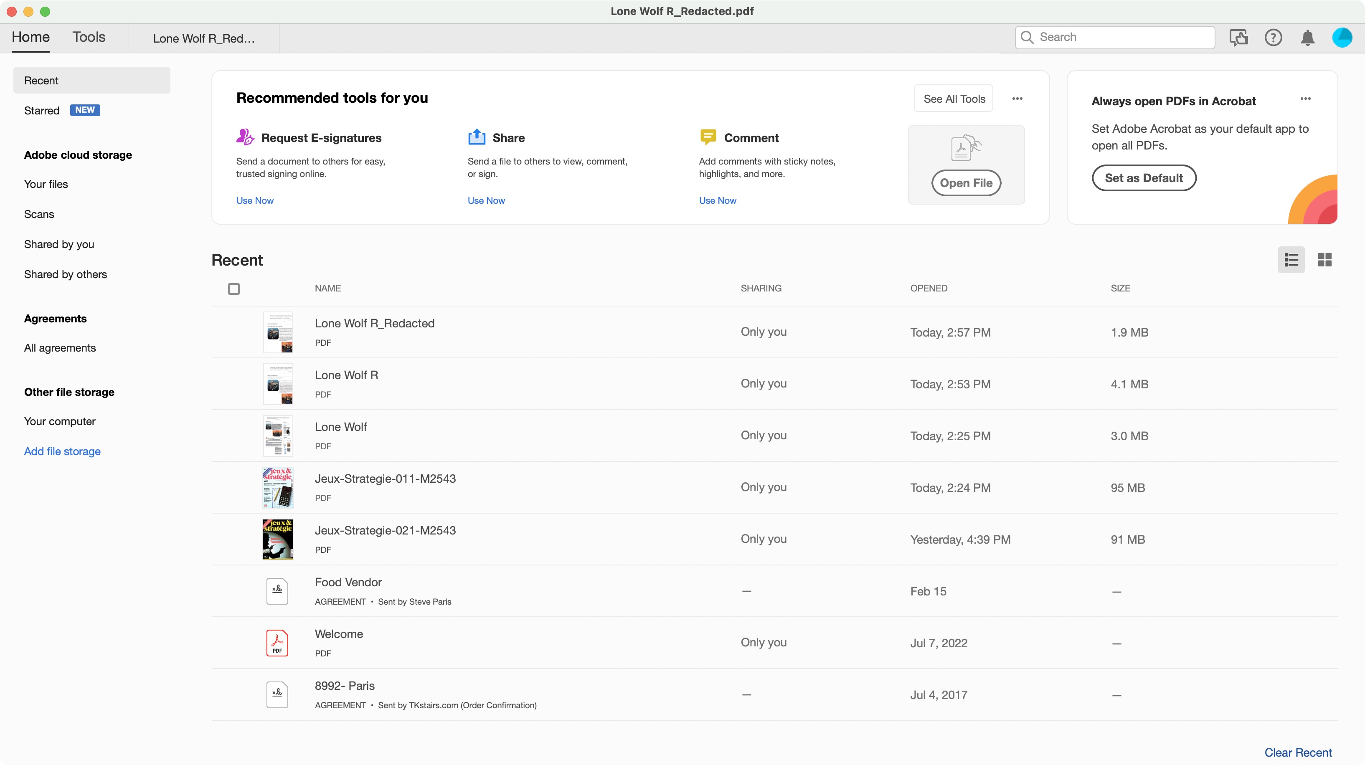Screen dimensions: 1365x765
Task: Click the Welcome PDF file icon
Action: coord(277,643)
